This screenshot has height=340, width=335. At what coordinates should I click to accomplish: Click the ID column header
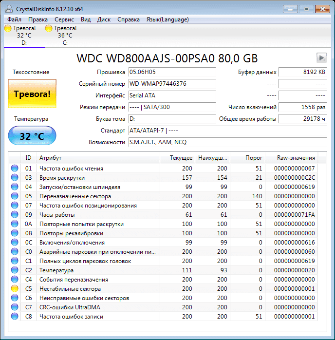[x=28, y=158]
